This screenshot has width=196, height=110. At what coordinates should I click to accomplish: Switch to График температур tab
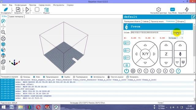pos(16,16)
